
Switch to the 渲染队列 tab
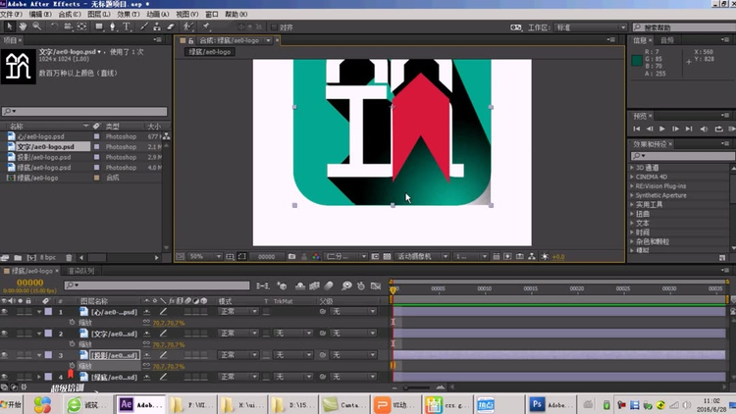point(80,271)
